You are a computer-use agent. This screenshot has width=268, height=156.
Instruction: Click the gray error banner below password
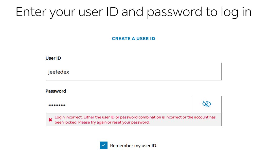click(x=133, y=120)
